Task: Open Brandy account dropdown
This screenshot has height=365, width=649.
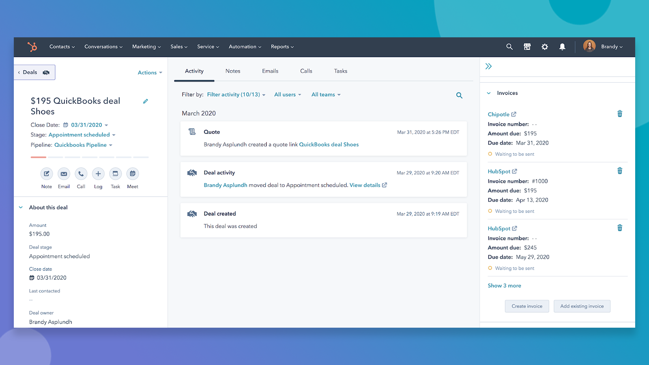Action: point(612,47)
